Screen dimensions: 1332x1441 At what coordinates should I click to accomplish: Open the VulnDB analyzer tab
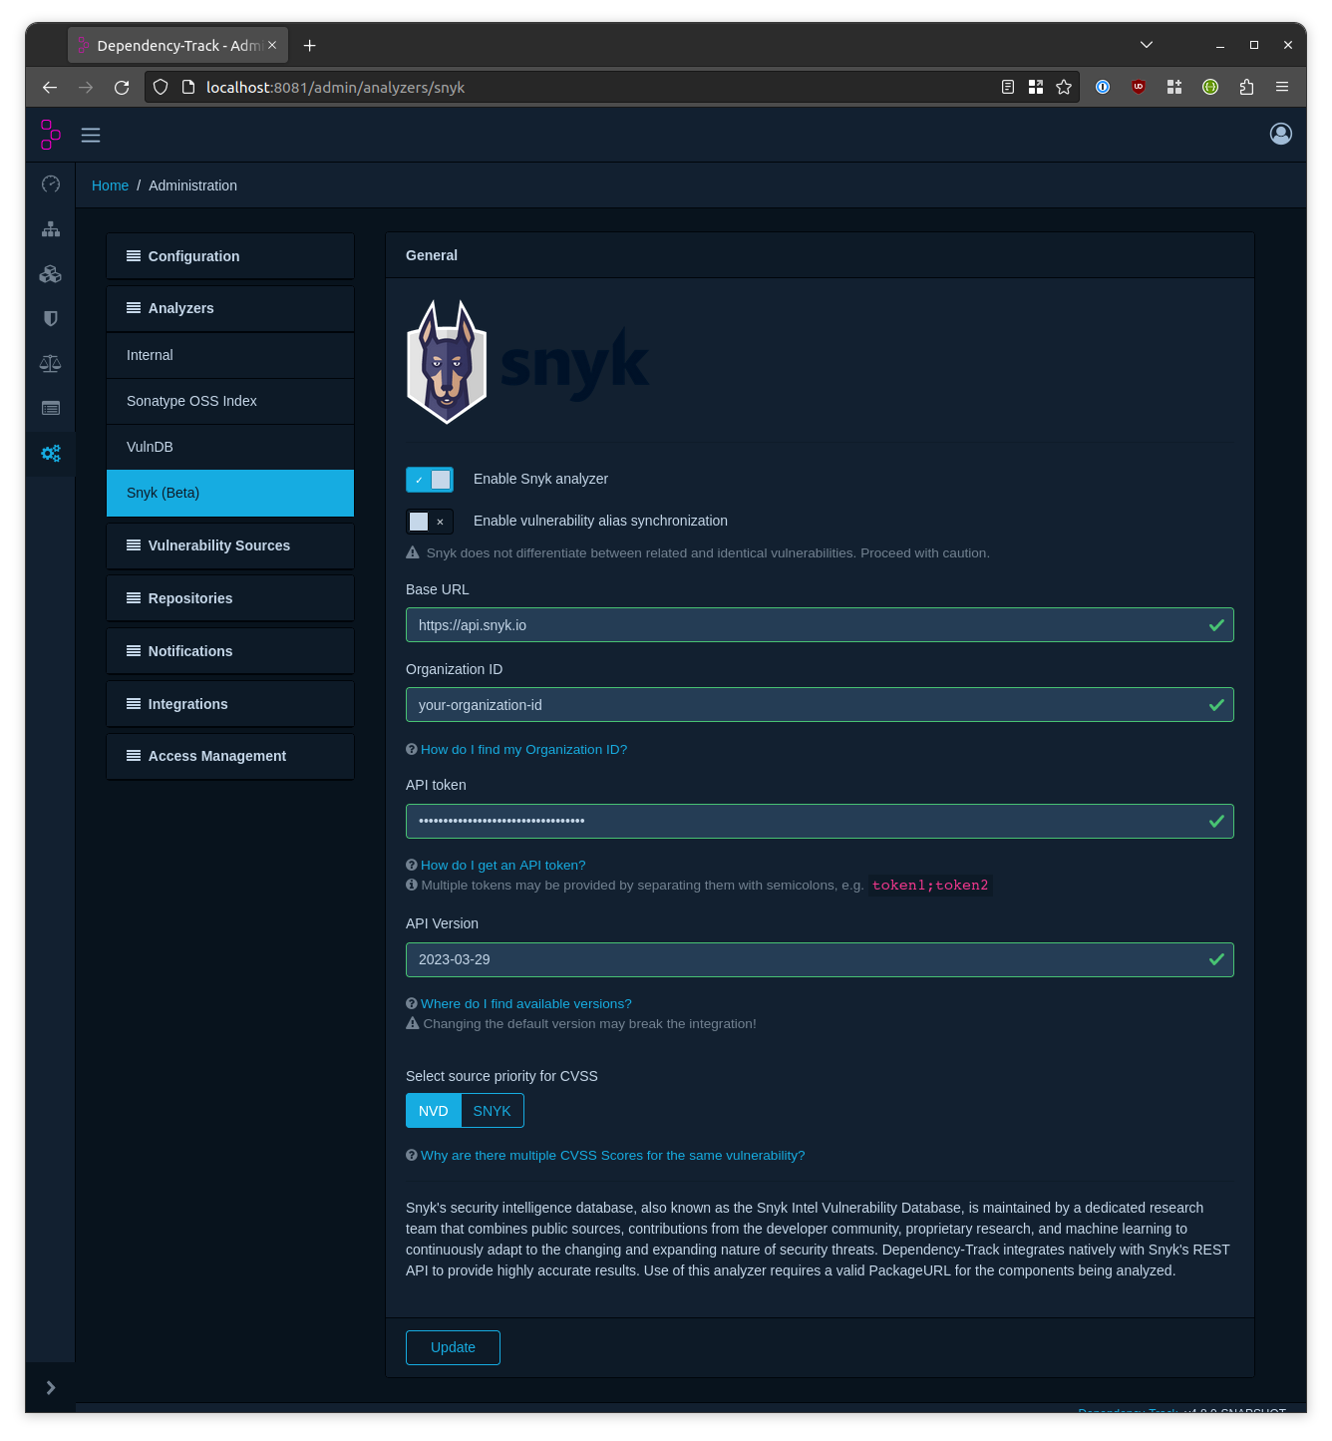(x=229, y=447)
